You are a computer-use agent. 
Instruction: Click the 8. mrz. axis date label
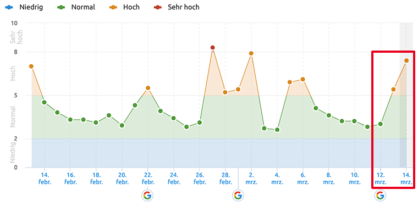point(329,179)
